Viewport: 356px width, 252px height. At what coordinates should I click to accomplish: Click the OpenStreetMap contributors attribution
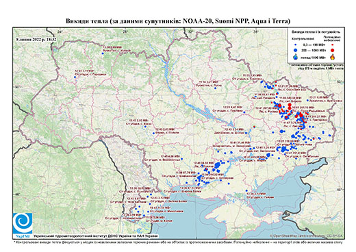(x=306, y=236)
